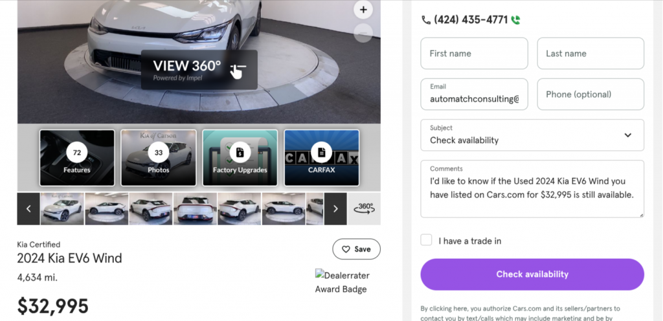Click the Kia Certified label
This screenshot has height=321, width=663.
(x=39, y=245)
